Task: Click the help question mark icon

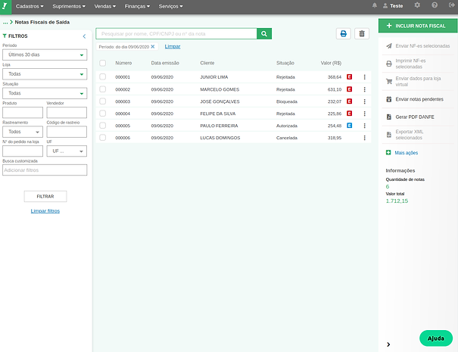Action: coord(435,5)
